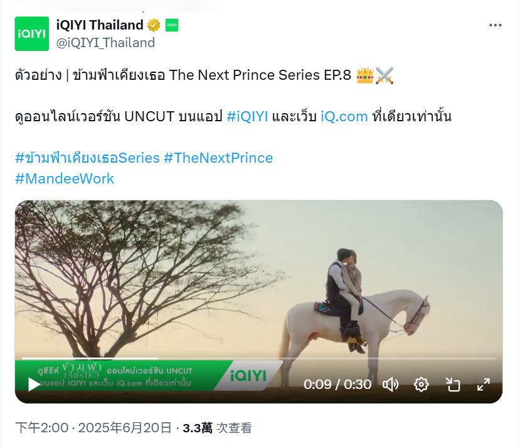
Task: Expand the video to fullscreen
Action: coord(484,385)
